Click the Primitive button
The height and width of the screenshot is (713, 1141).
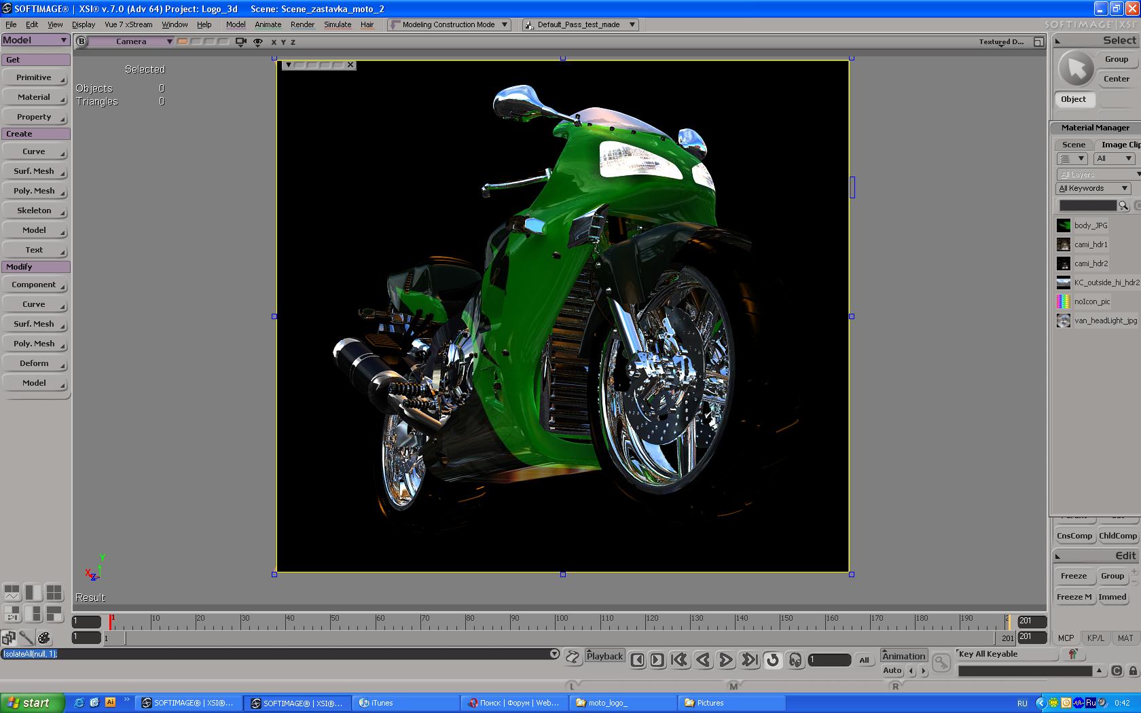(x=35, y=77)
